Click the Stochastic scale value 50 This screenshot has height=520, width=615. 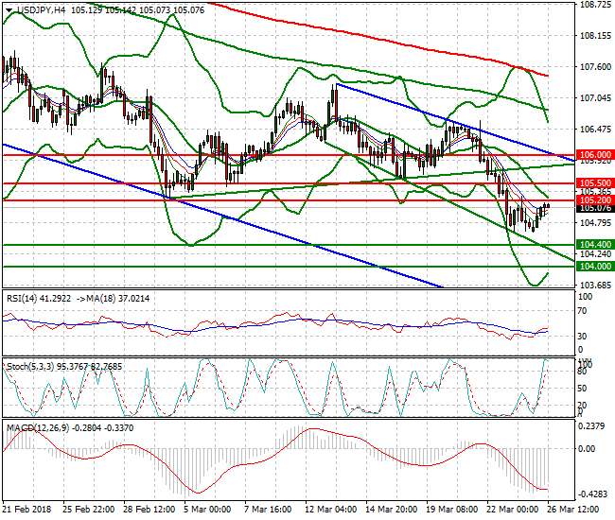click(x=583, y=389)
